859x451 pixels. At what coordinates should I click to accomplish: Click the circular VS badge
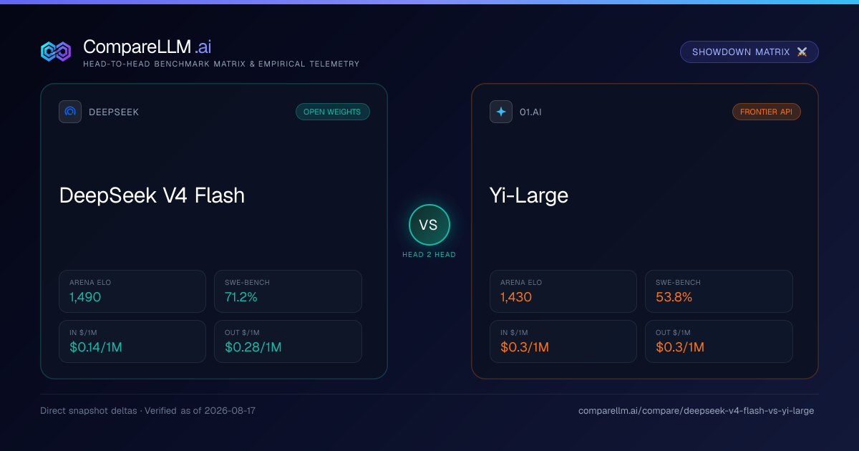click(429, 225)
